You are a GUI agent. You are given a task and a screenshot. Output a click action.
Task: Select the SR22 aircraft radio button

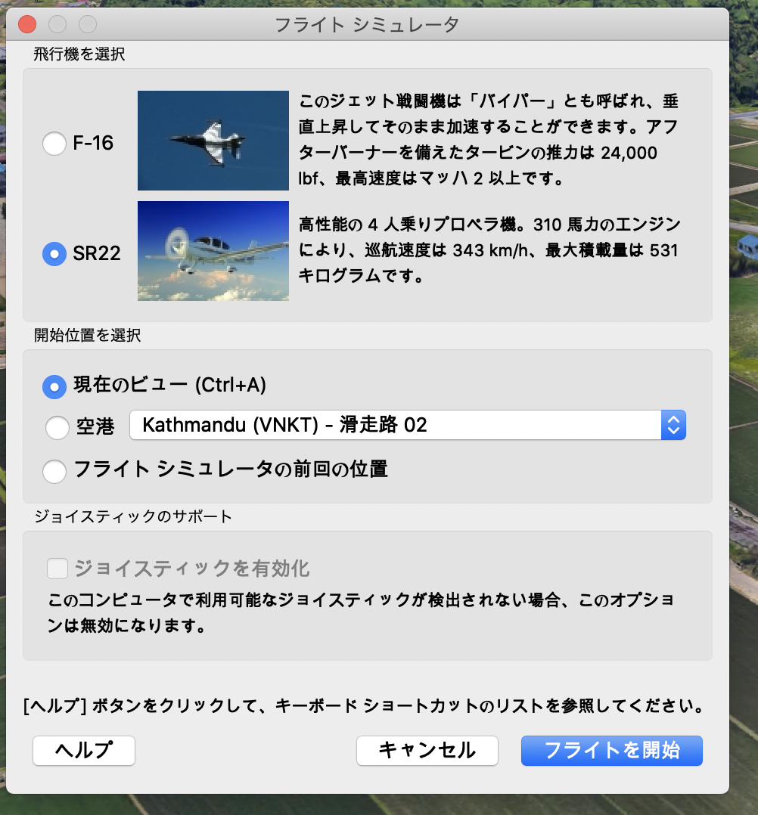pyautogui.click(x=54, y=254)
